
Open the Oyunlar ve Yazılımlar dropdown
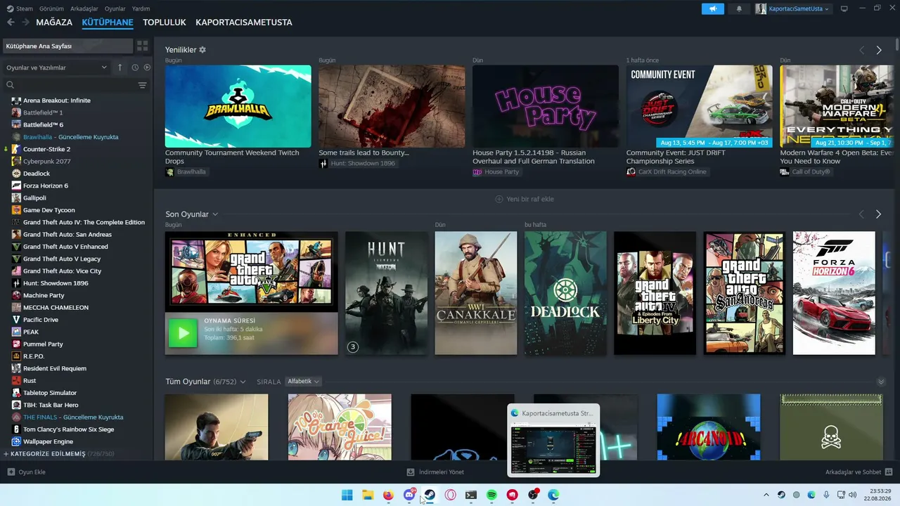56,67
